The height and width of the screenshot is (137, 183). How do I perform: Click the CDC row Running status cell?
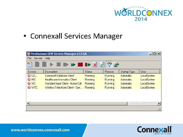[x=90, y=76]
